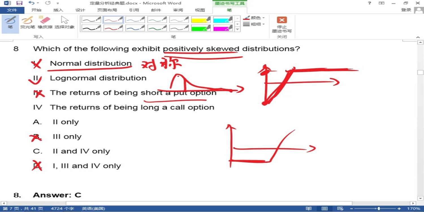
Task: Click the Undo arrow icon
Action: pos(31,3)
